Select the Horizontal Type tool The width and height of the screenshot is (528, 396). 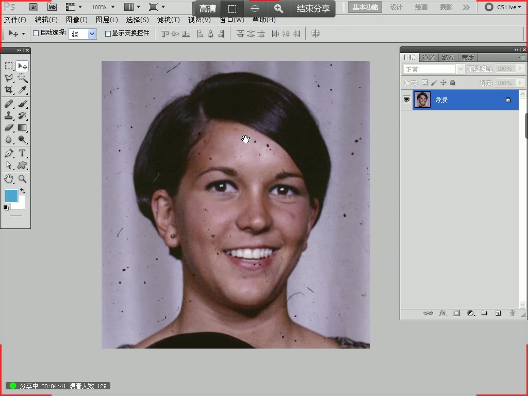point(22,153)
